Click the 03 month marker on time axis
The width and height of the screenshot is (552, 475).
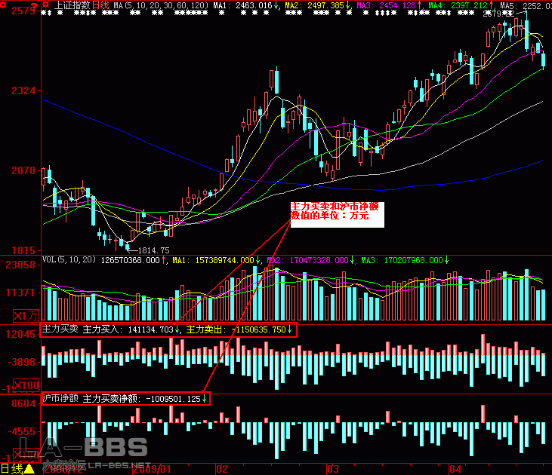(332, 468)
